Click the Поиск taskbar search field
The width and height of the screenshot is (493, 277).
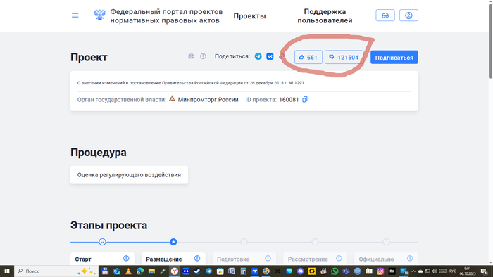[56, 271]
